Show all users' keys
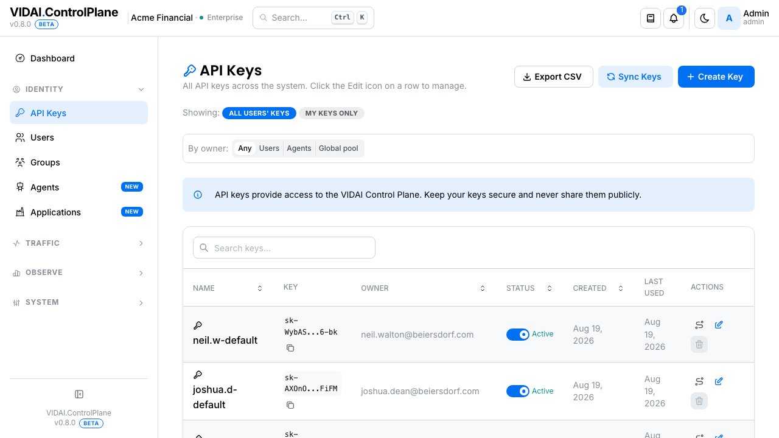The width and height of the screenshot is (779, 438). click(259, 113)
